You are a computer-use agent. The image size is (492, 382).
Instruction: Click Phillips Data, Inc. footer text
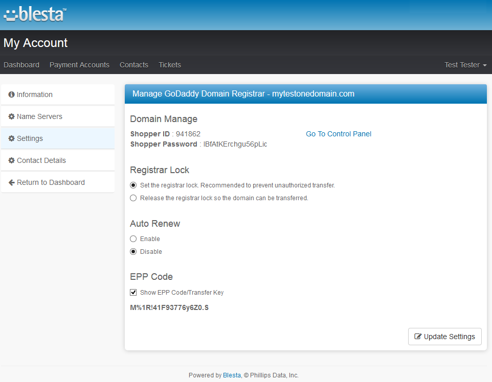pyautogui.click(x=274, y=375)
